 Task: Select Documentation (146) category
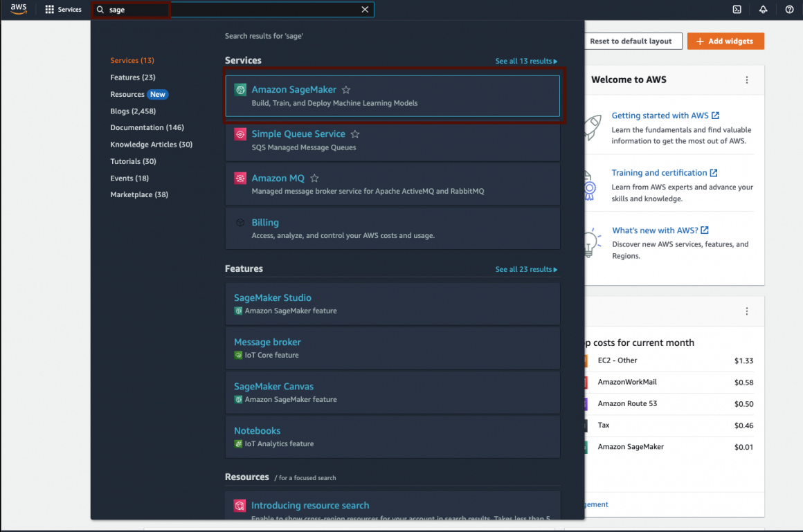pos(147,128)
